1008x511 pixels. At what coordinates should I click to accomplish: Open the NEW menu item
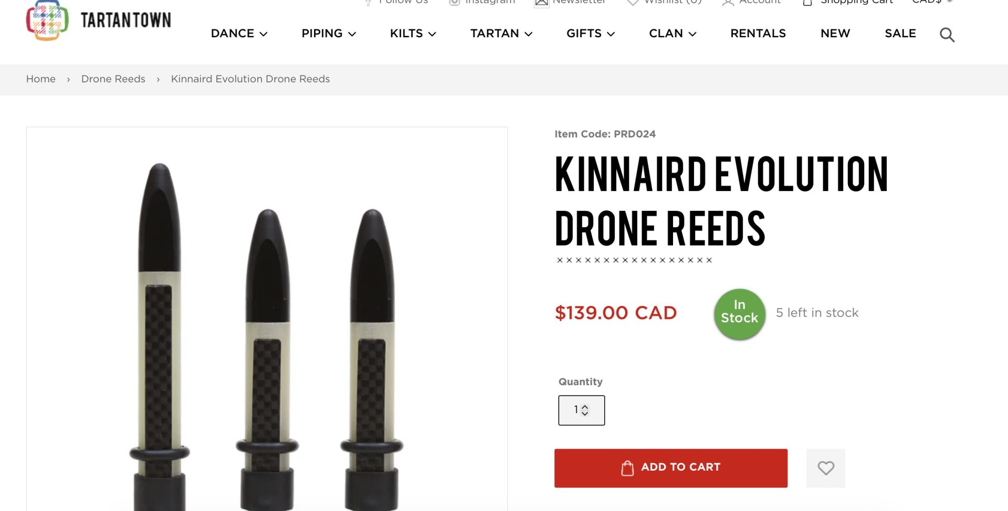[x=835, y=34]
